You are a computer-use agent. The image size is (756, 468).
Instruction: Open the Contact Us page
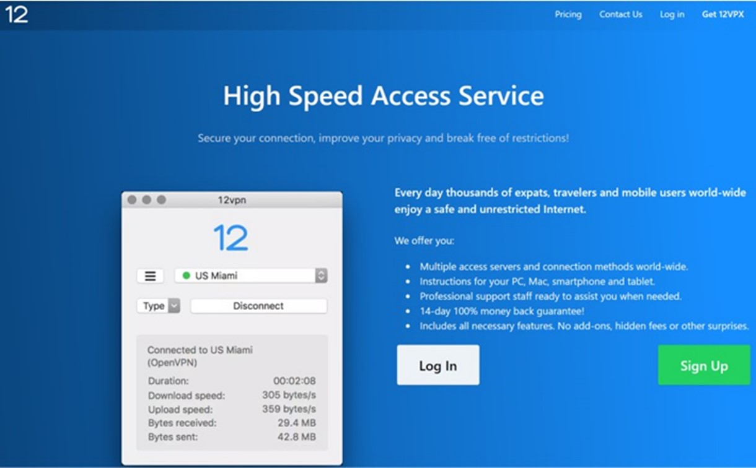620,14
